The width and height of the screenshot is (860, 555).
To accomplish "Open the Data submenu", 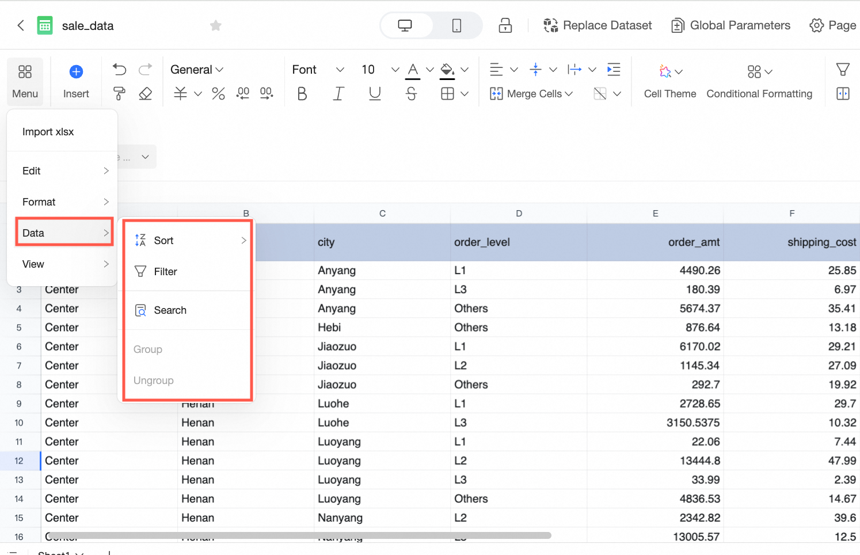I will pos(64,233).
